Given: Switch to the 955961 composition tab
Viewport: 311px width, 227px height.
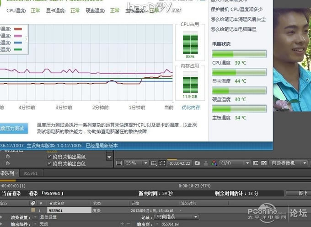Looking at the screenshot, I should point(31,173).
